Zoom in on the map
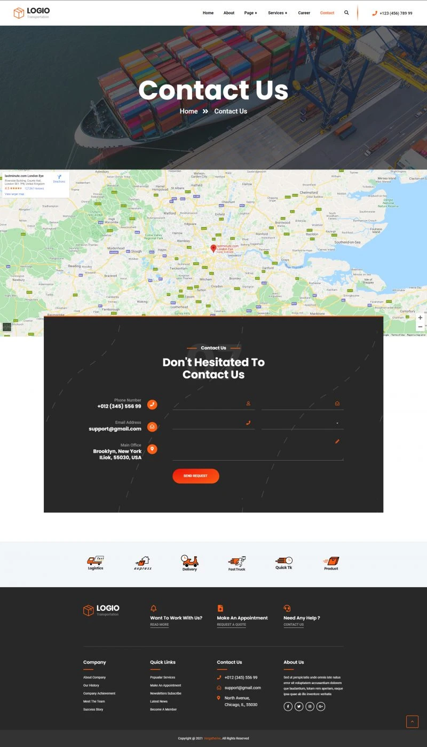Image resolution: width=427 pixels, height=747 pixels. tap(420, 318)
